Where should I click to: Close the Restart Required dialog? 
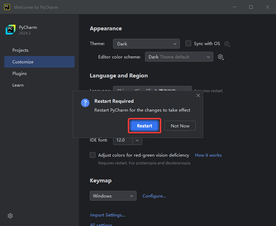click(x=198, y=95)
